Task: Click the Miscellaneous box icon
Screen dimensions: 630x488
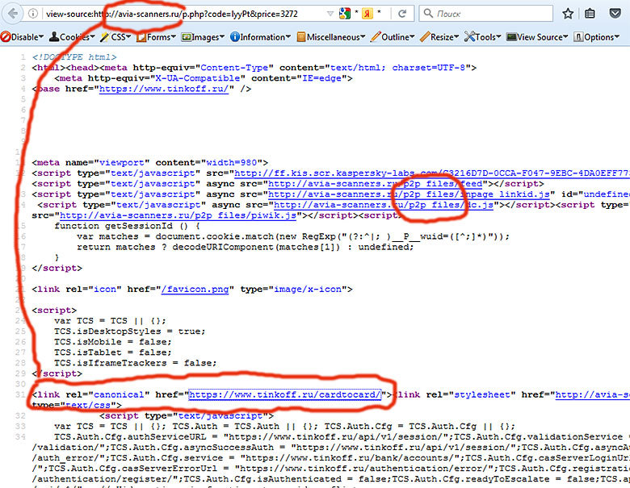Action: pos(301,37)
